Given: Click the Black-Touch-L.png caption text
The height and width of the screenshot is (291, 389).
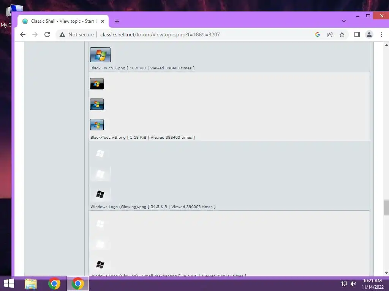Looking at the screenshot, I should pyautogui.click(x=142, y=68).
